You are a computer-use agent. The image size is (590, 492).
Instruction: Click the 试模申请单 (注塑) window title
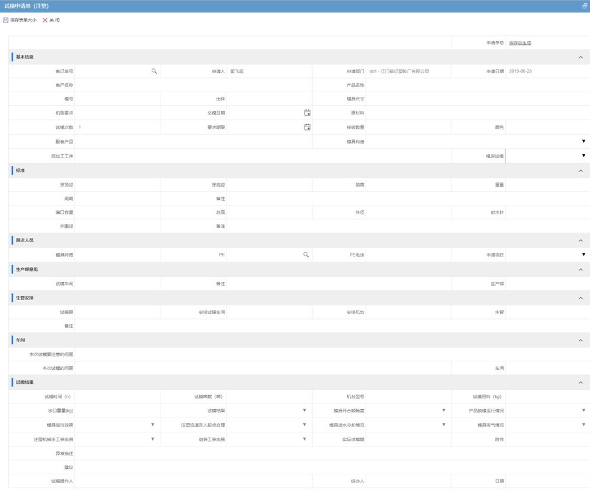pyautogui.click(x=27, y=6)
